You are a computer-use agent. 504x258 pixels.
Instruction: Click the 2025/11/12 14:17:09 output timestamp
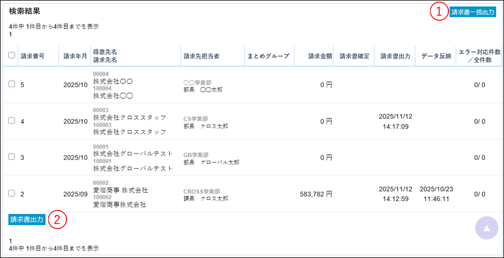(x=395, y=121)
